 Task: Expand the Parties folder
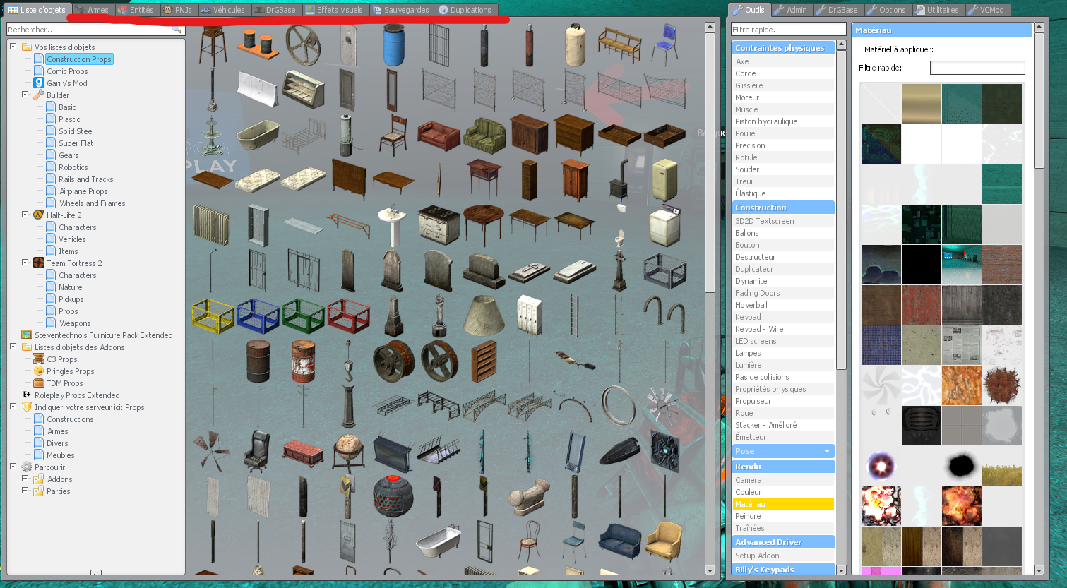click(x=25, y=491)
